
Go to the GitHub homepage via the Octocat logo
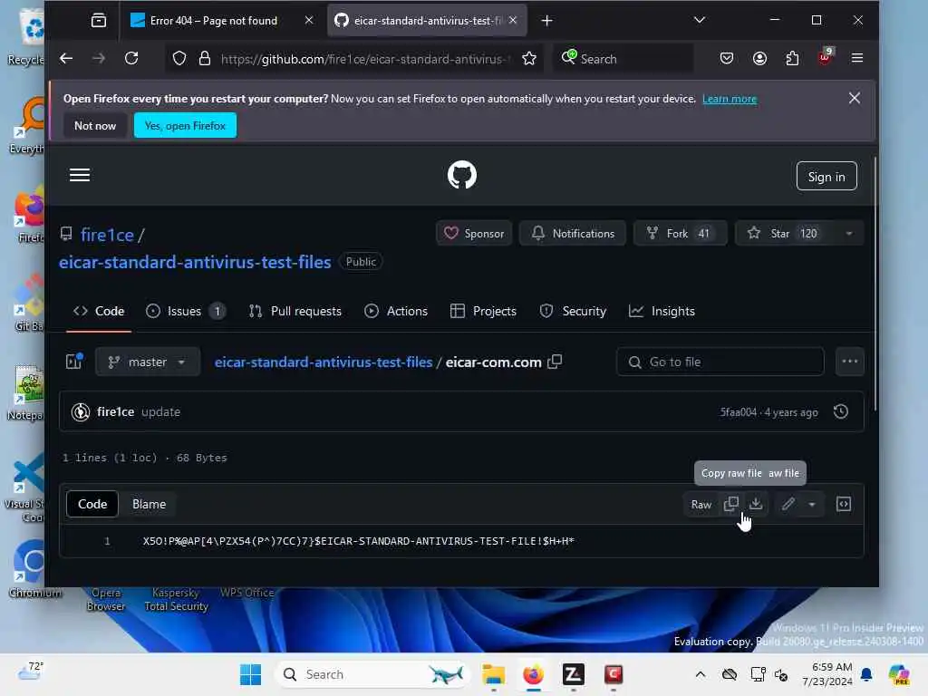point(462,175)
